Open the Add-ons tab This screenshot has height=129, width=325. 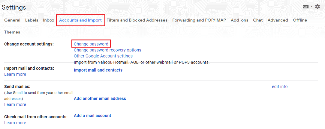[x=239, y=20]
